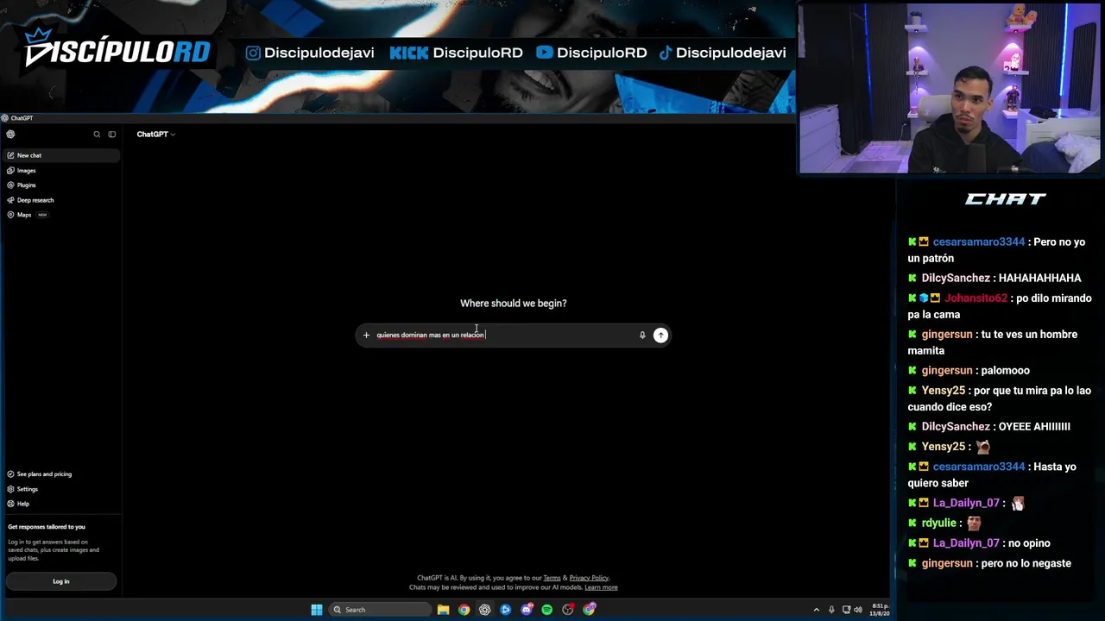Show hidden icons in the system tray
This screenshot has height=621, width=1105.
[816, 610]
